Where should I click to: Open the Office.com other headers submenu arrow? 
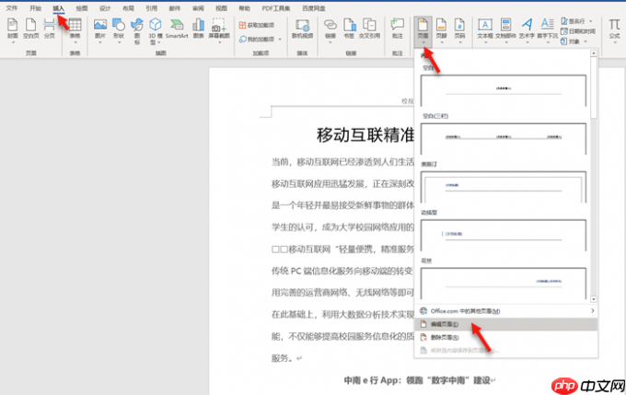pos(593,310)
